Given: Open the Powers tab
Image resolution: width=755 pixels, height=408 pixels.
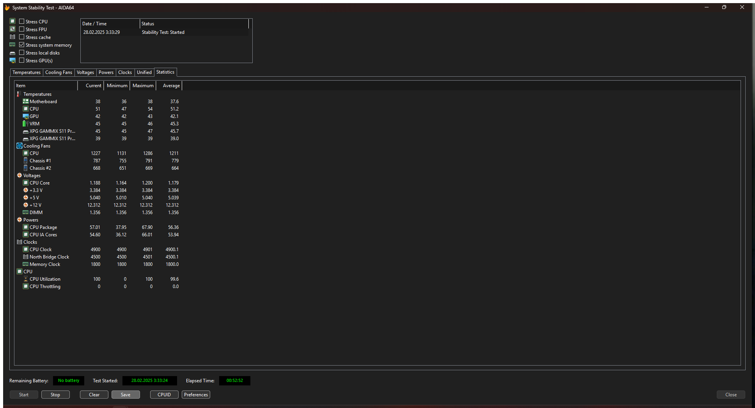Looking at the screenshot, I should point(106,72).
